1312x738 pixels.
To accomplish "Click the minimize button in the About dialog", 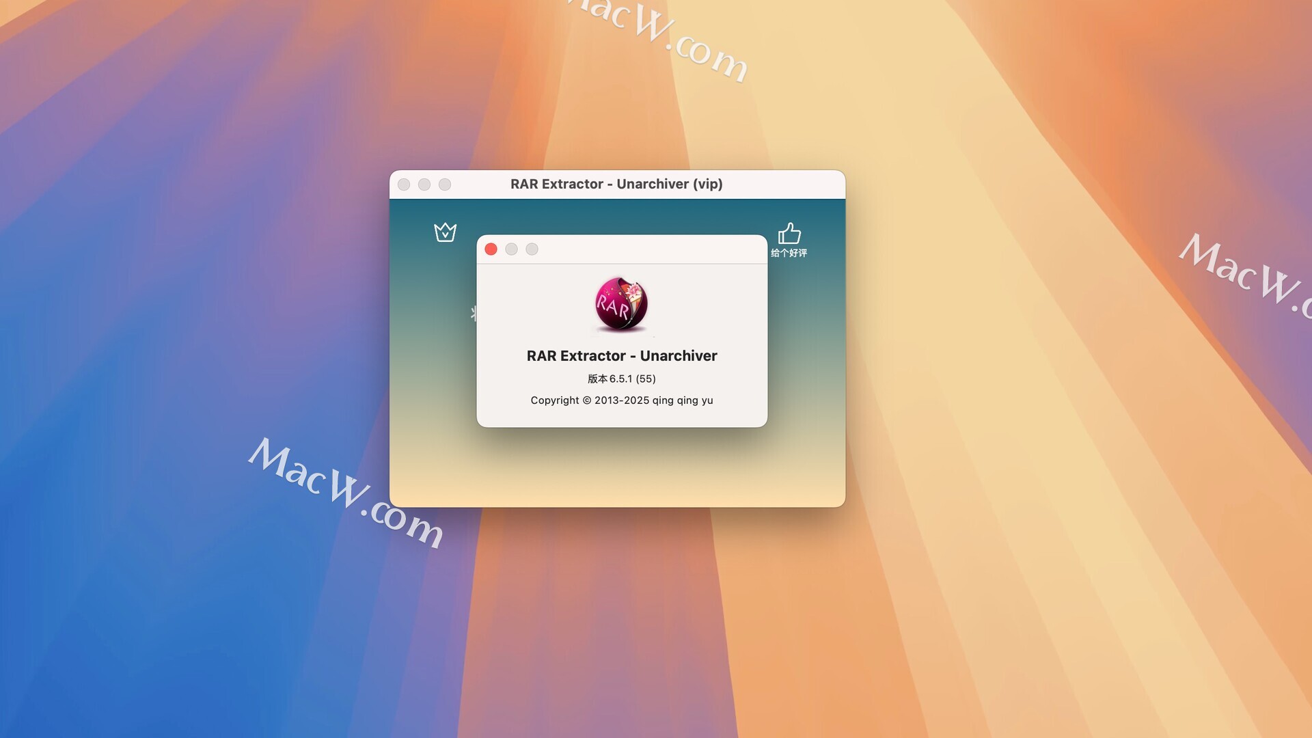I will (x=511, y=249).
